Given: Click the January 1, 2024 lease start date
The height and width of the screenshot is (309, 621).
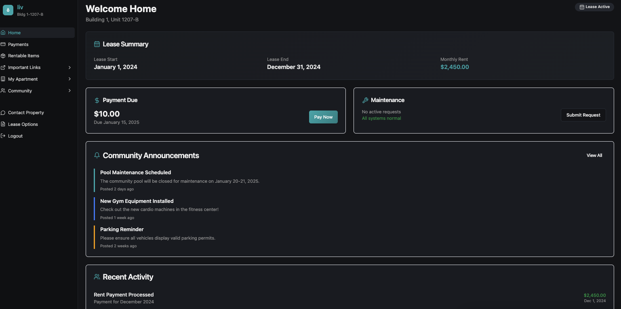Looking at the screenshot, I should [116, 67].
